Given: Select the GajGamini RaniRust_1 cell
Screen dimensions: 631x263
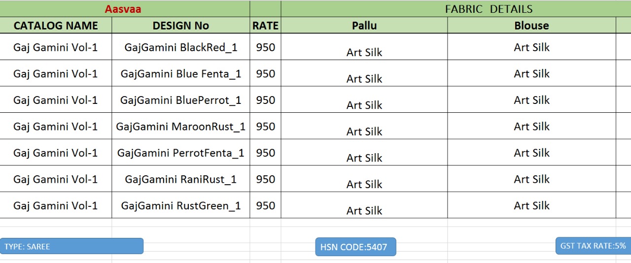Looking at the screenshot, I should (180, 179).
